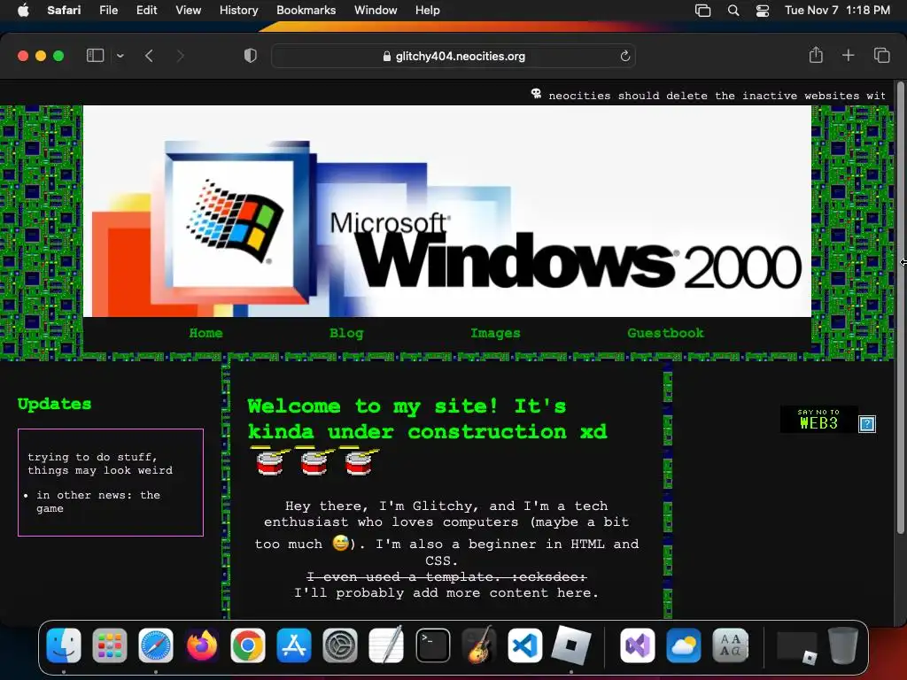Open the Share button in Safari toolbar
The image size is (907, 680).
[x=816, y=55]
